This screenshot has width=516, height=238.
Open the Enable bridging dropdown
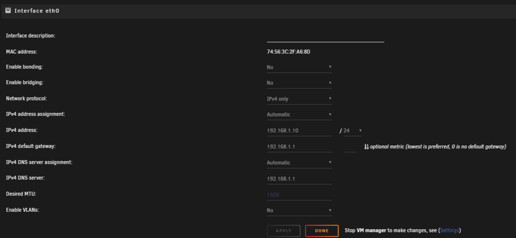coord(299,83)
